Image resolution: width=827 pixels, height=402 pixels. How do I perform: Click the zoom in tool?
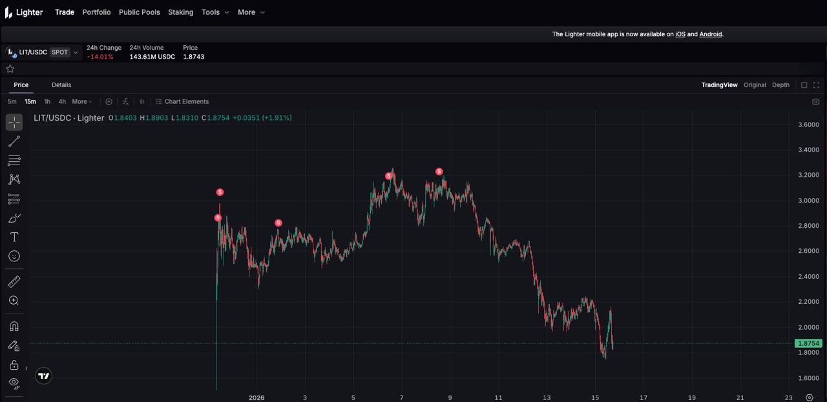pyautogui.click(x=14, y=301)
